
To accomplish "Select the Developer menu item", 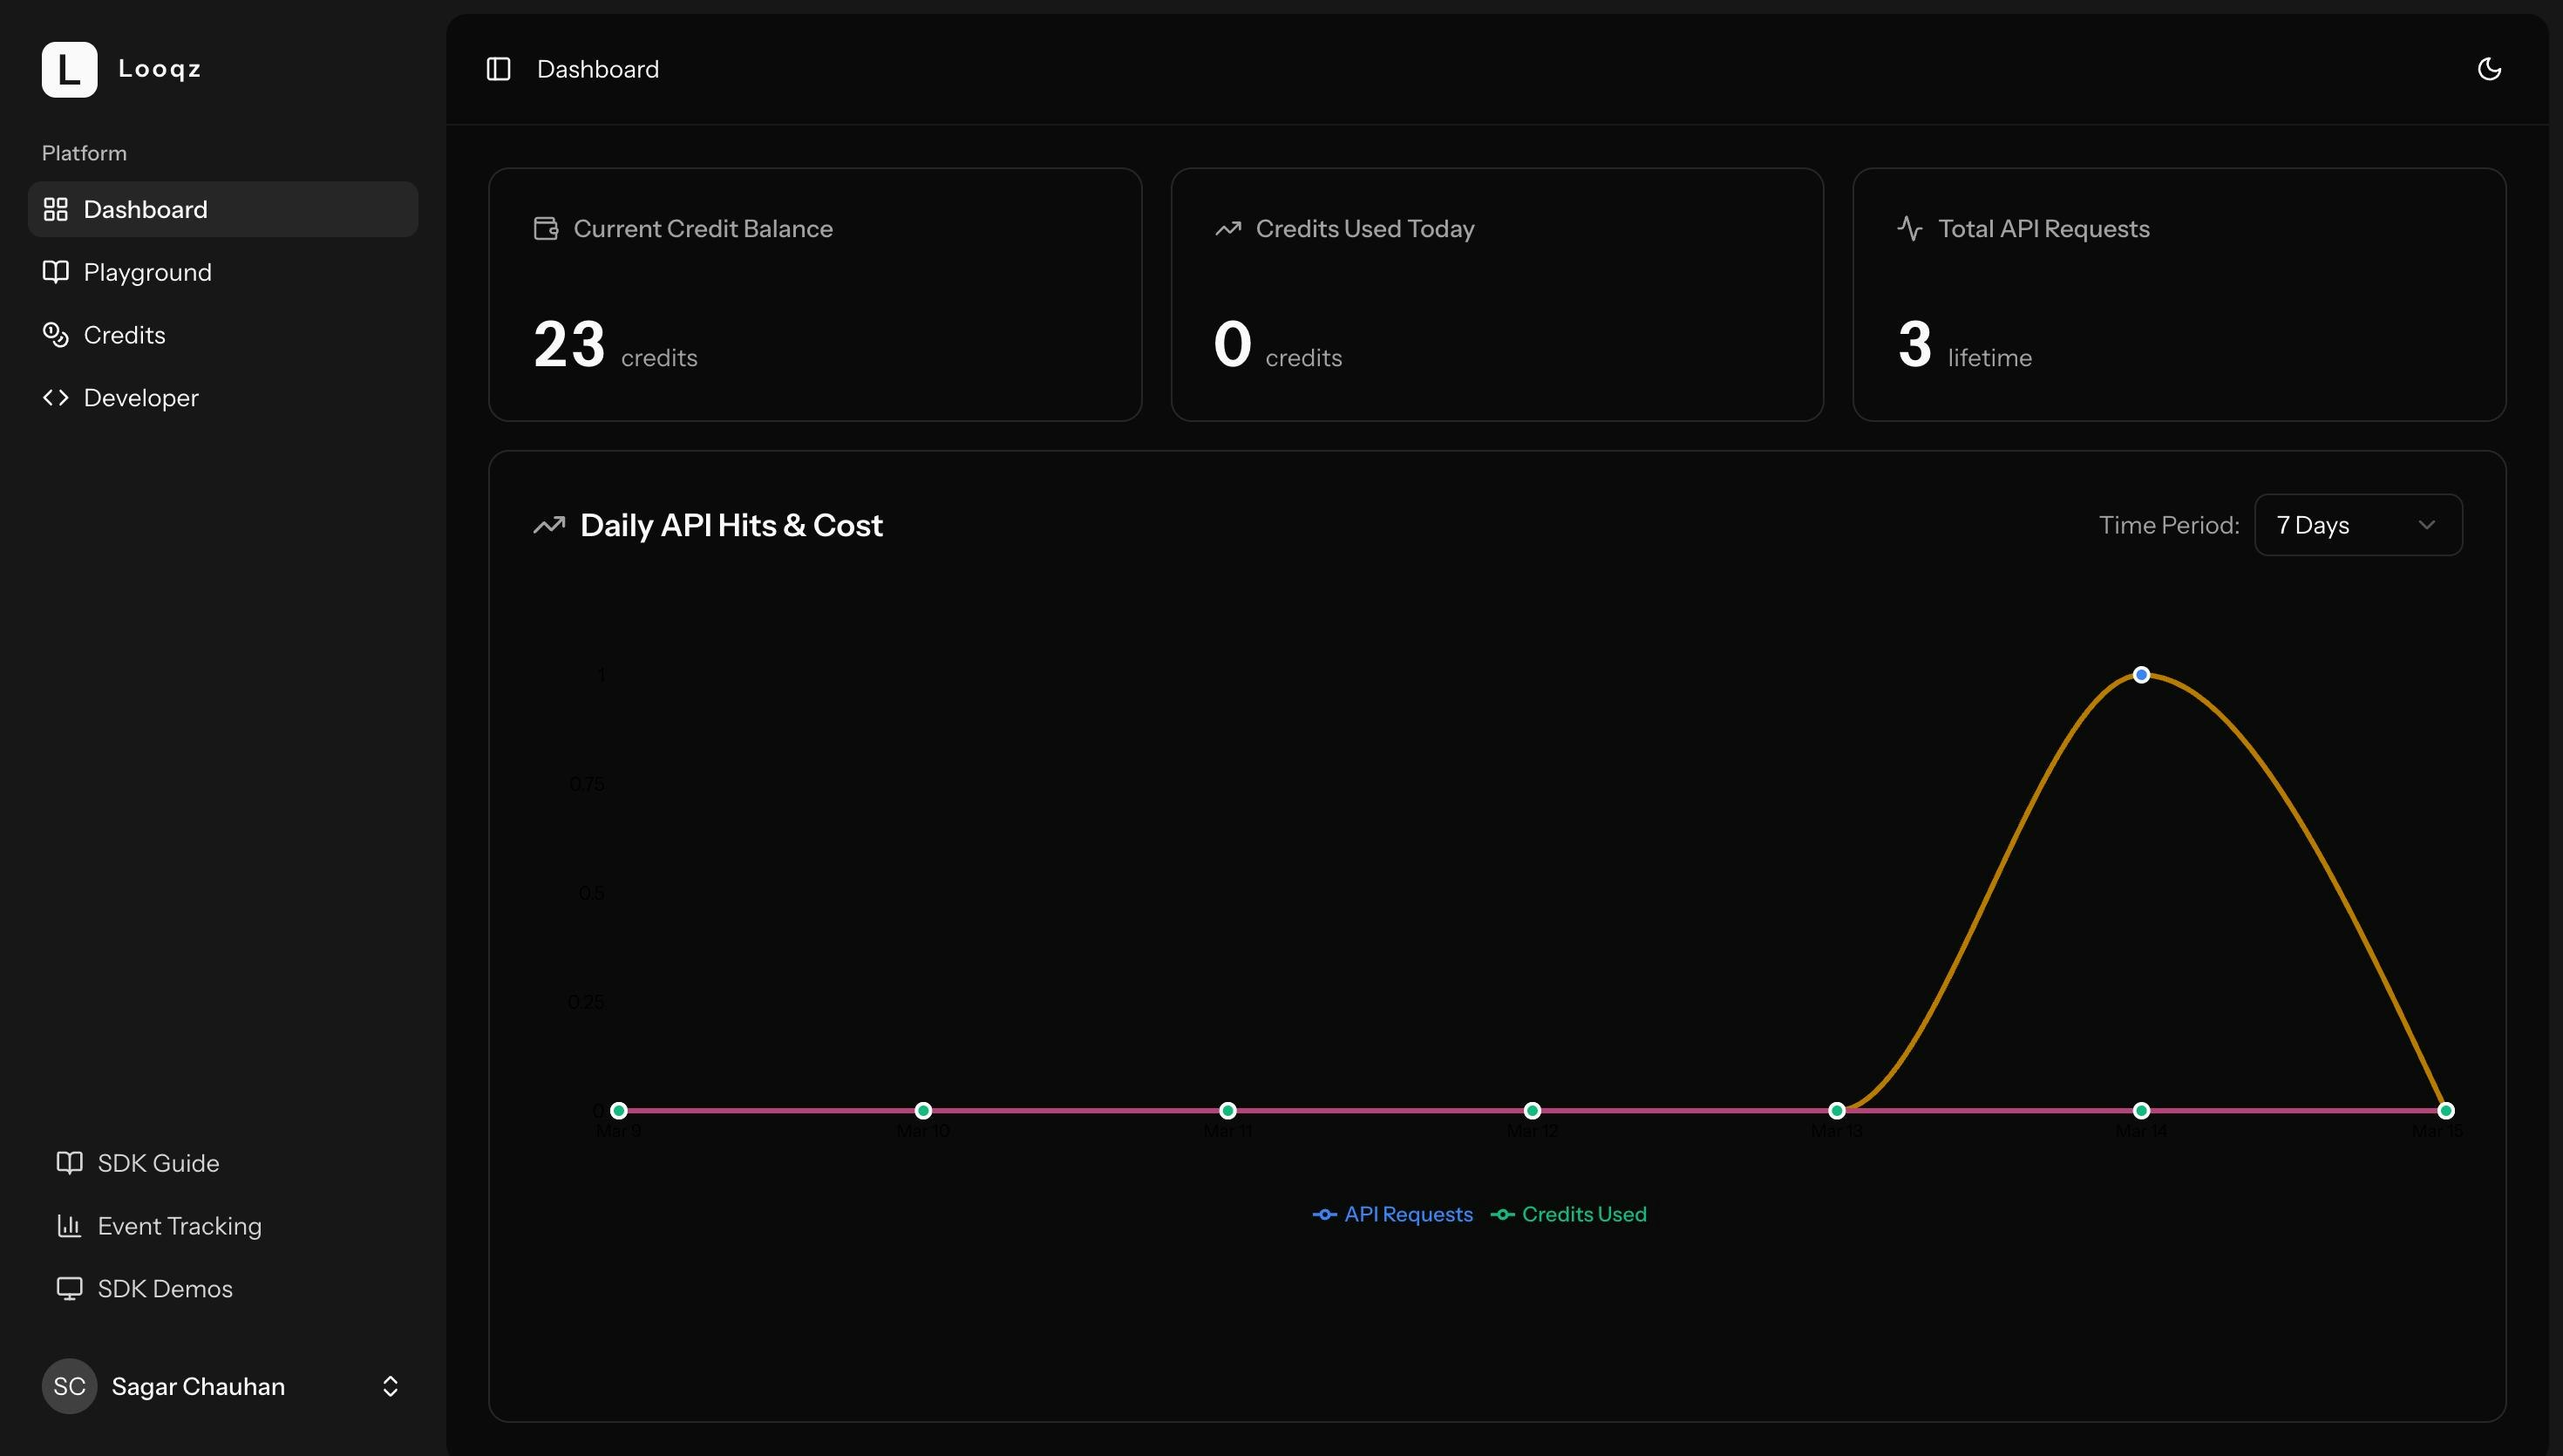I will [x=141, y=398].
